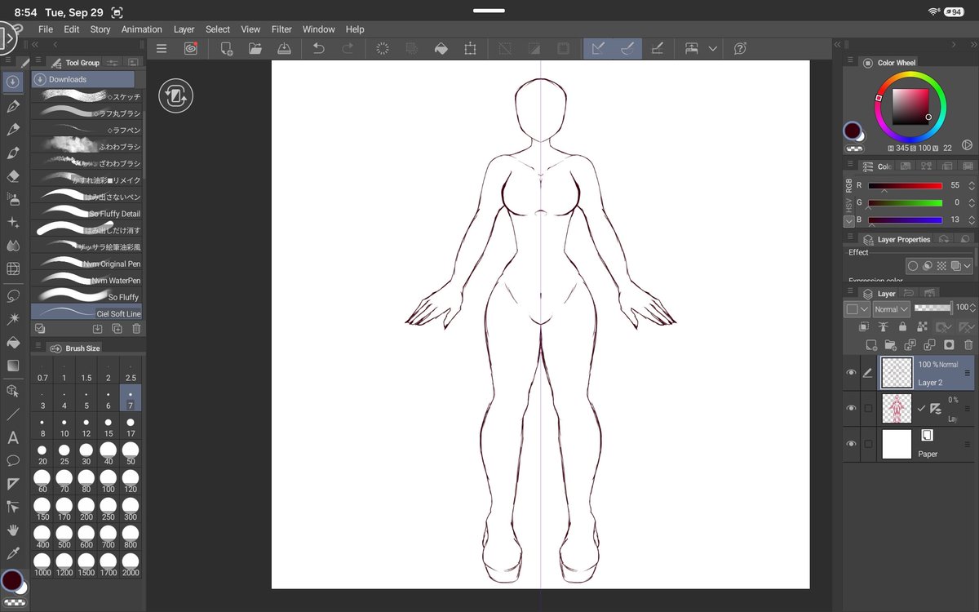Click the layer opacity stepper arrows
Image resolution: width=979 pixels, height=612 pixels.
(972, 308)
